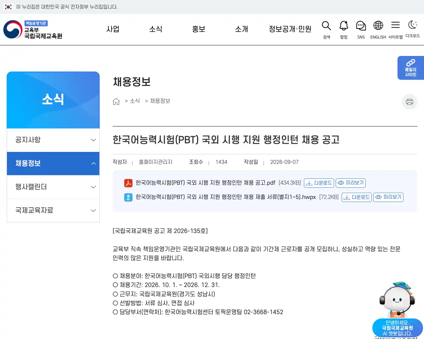Image resolution: width=424 pixels, height=339 pixels.
Task: Go to home via breadcrumb house icon
Action: [116, 101]
